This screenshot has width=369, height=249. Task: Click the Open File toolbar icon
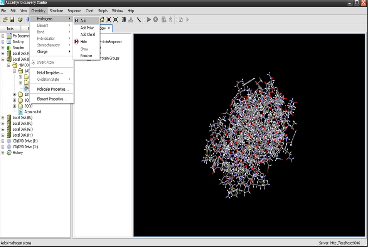coord(5,19)
